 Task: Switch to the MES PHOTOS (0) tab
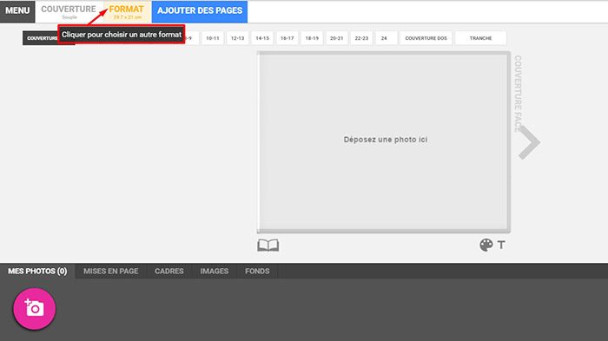(x=37, y=272)
